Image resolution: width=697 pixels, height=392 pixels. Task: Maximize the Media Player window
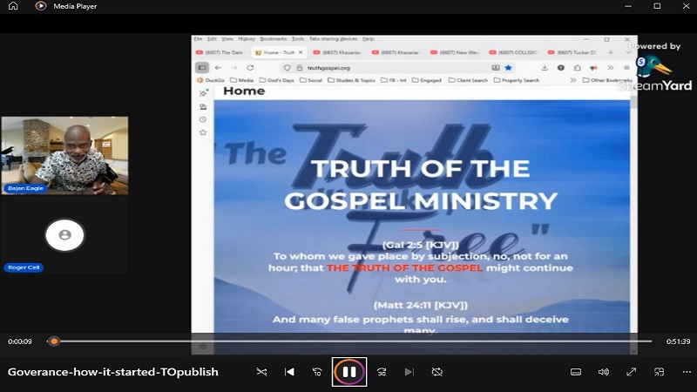coord(657,6)
